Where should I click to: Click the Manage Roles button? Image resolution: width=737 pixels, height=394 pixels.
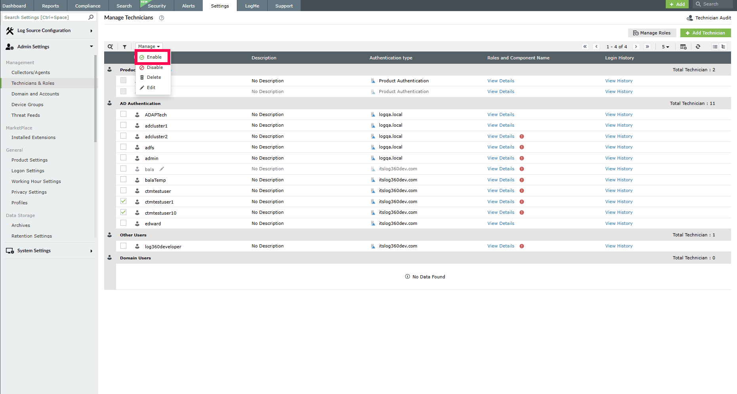pyautogui.click(x=652, y=33)
